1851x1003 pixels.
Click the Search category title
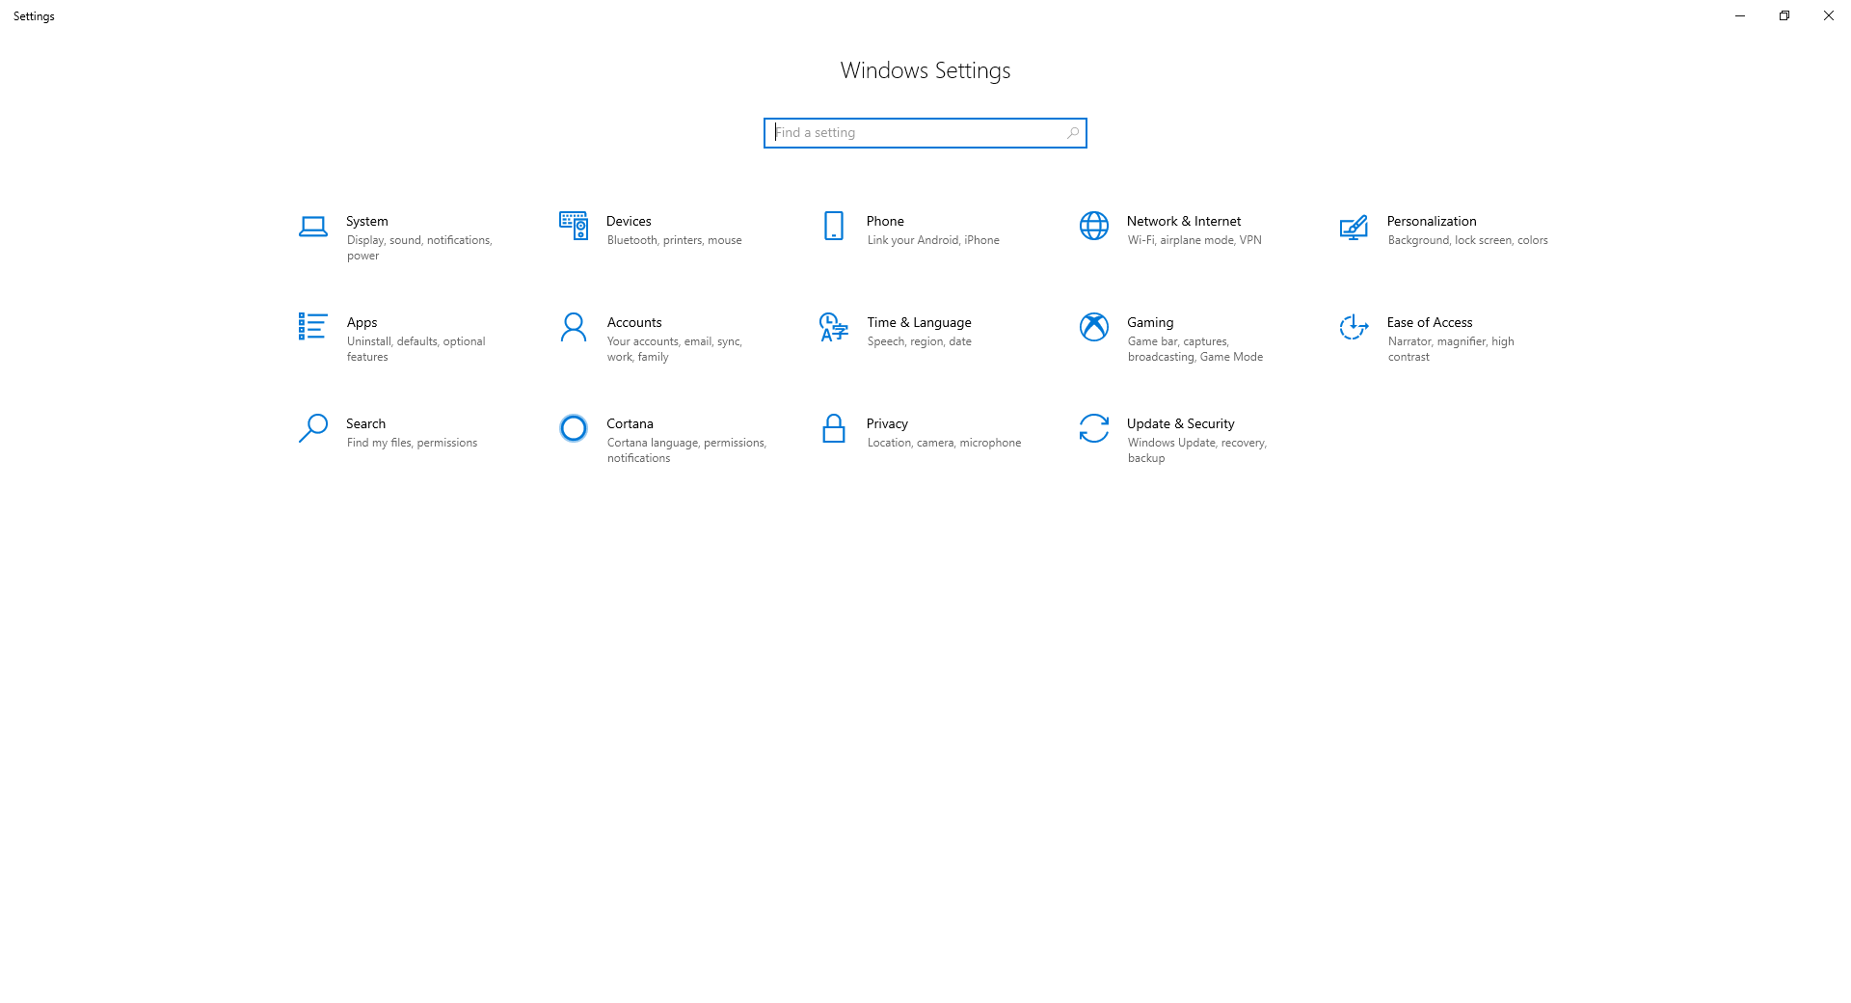click(365, 423)
